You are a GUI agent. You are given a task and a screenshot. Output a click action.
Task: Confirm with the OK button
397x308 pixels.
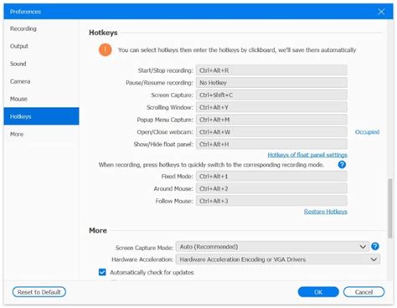318,292
